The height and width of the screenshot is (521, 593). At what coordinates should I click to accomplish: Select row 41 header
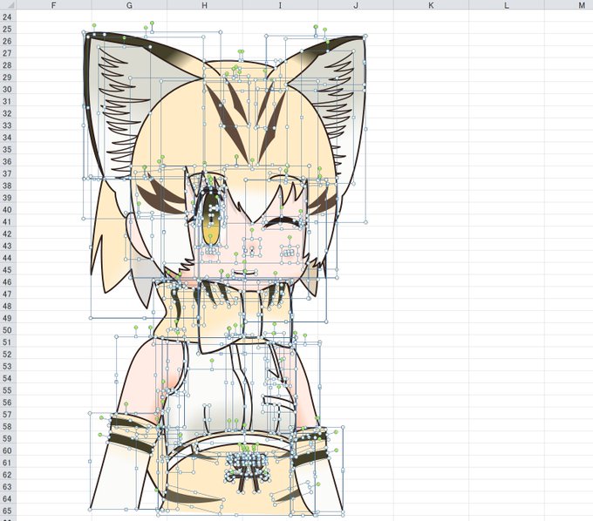[x=8, y=222]
